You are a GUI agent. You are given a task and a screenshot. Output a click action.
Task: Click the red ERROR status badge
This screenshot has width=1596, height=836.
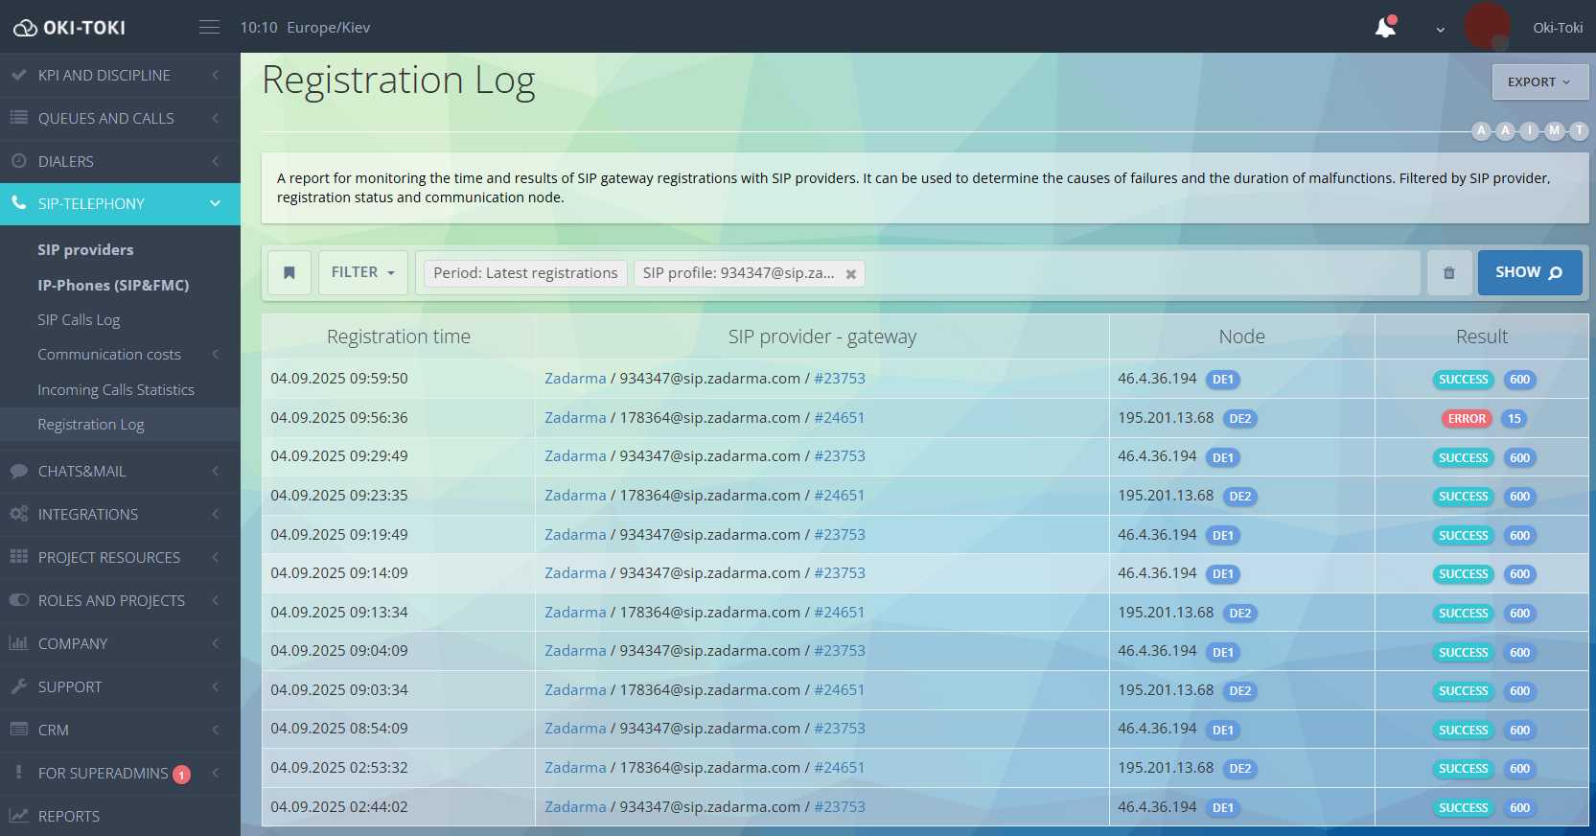[x=1467, y=419]
